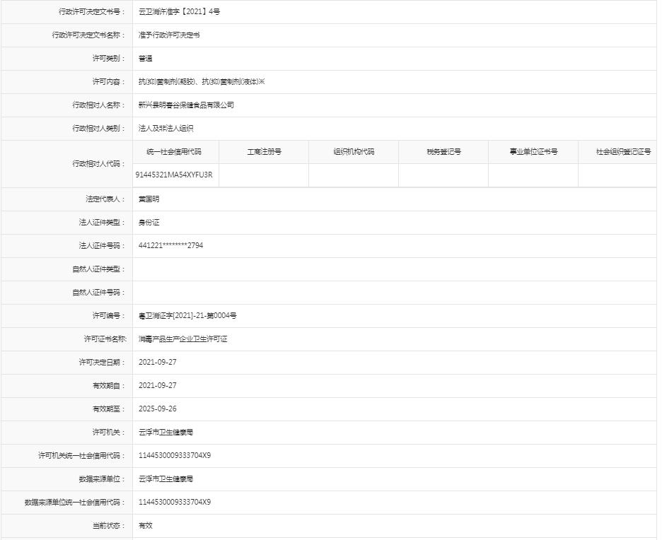Screen dimensions: 667x540
Task: Click status value '有效'
Action: [x=145, y=526]
